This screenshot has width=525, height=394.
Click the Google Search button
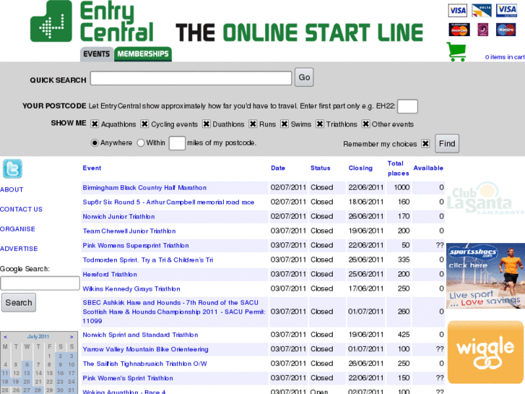coord(19,302)
